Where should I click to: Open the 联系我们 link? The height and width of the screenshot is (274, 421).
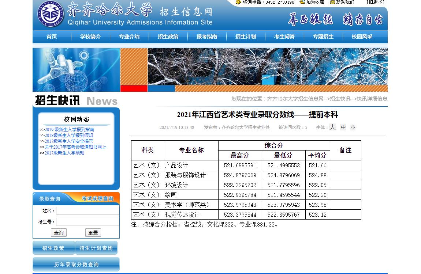pyautogui.click(x=345, y=2)
